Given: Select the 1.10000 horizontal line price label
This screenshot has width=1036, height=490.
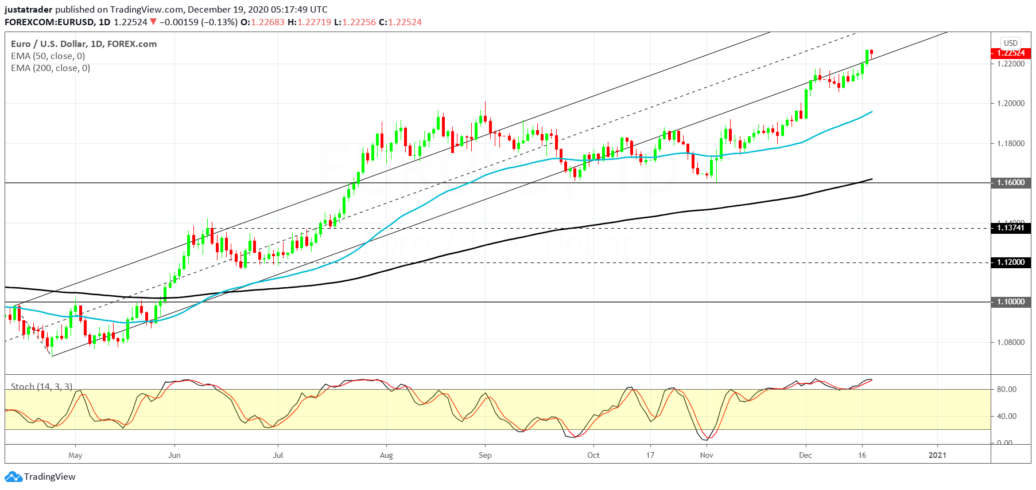Looking at the screenshot, I should [x=1011, y=302].
